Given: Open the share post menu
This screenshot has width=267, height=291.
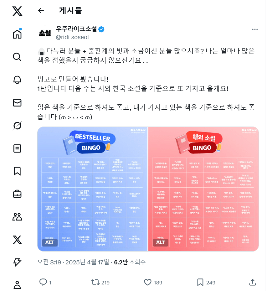Looking at the screenshot, I should [x=252, y=282].
